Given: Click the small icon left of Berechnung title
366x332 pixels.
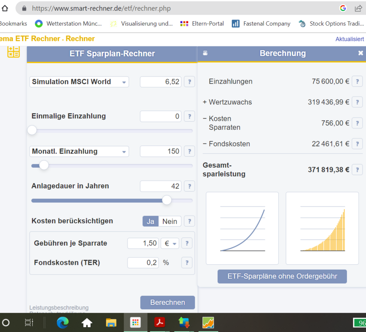Looking at the screenshot, I should point(205,53).
